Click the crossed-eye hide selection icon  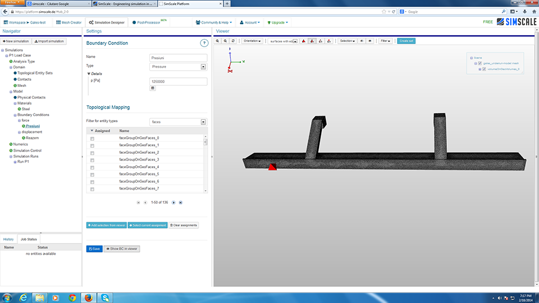[362, 41]
